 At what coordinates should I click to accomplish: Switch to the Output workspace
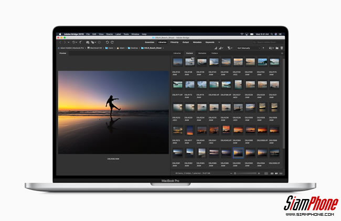coord(186,42)
